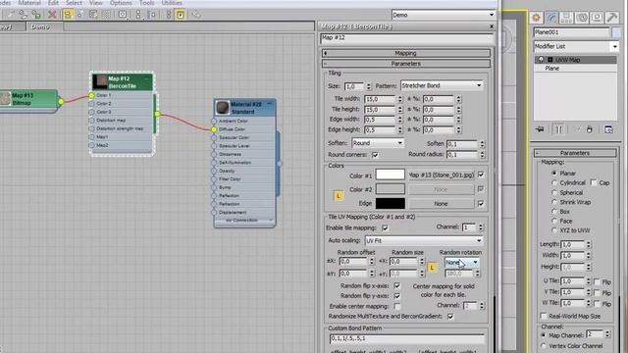
Task: Open the Auto scaling UV Fit dropdown
Action: pyautogui.click(x=424, y=241)
